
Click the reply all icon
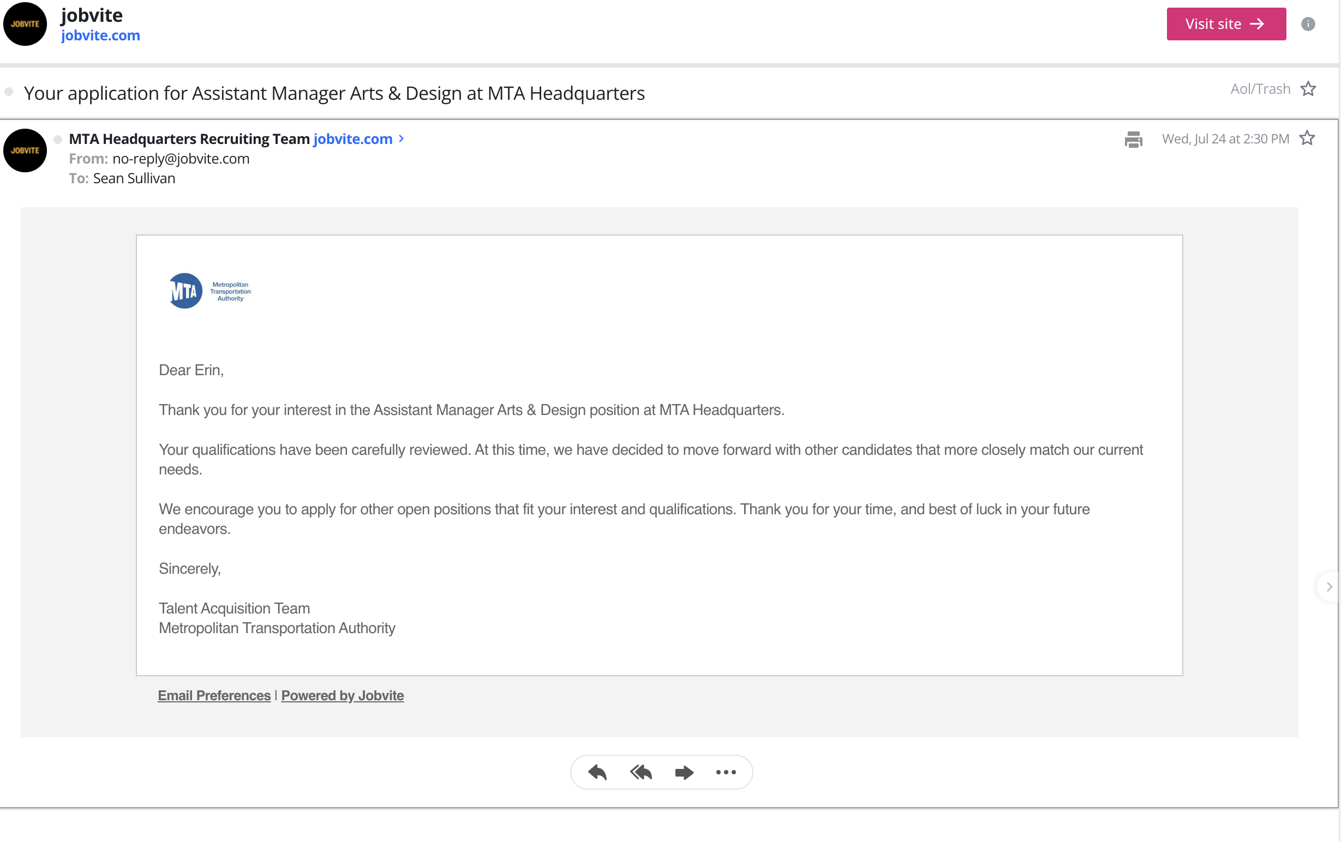641,772
